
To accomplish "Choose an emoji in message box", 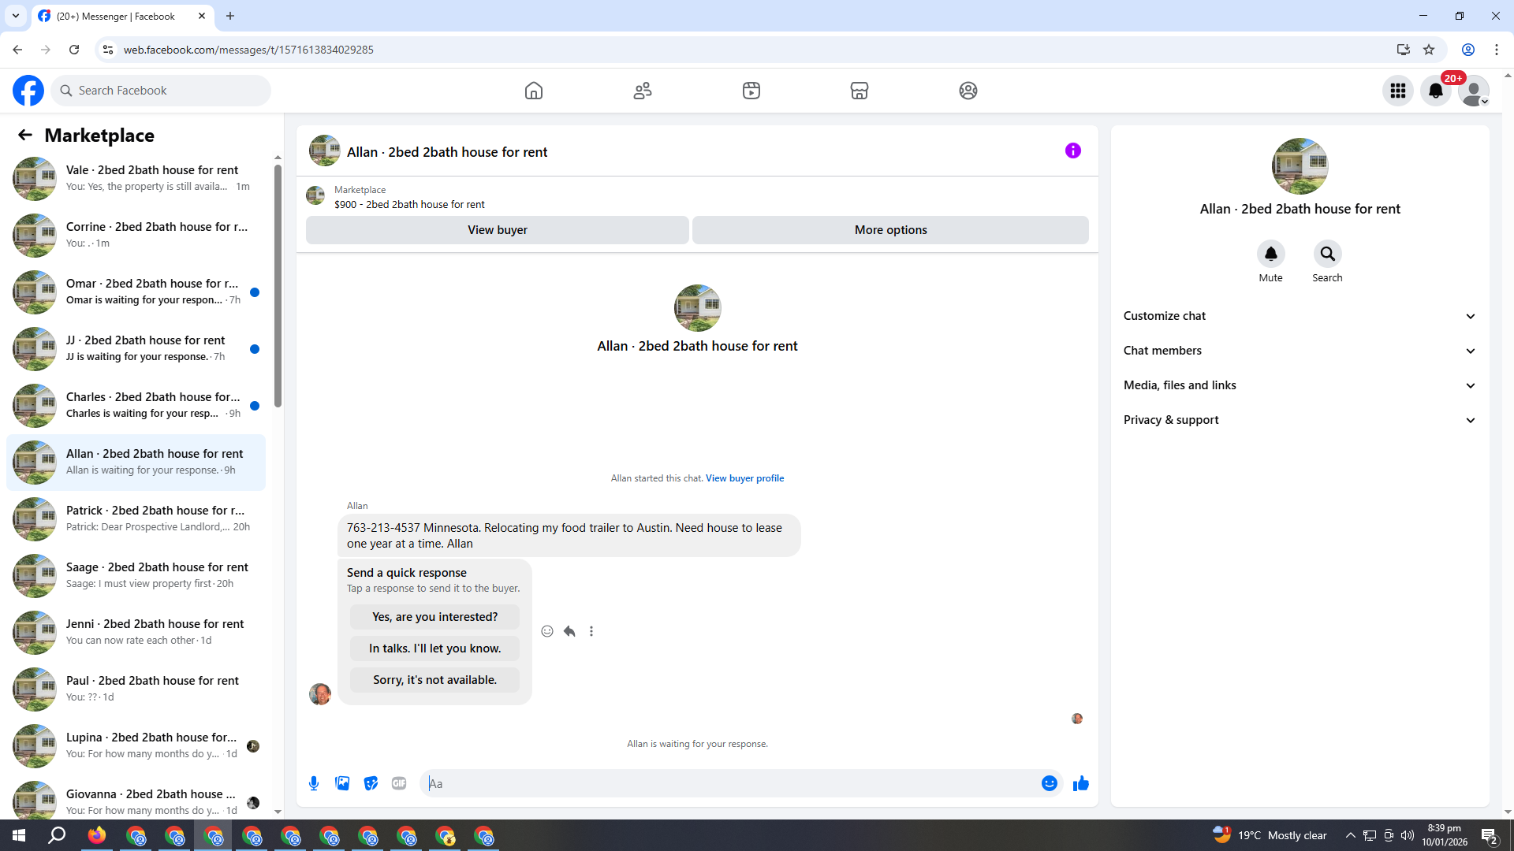I will pyautogui.click(x=1049, y=783).
